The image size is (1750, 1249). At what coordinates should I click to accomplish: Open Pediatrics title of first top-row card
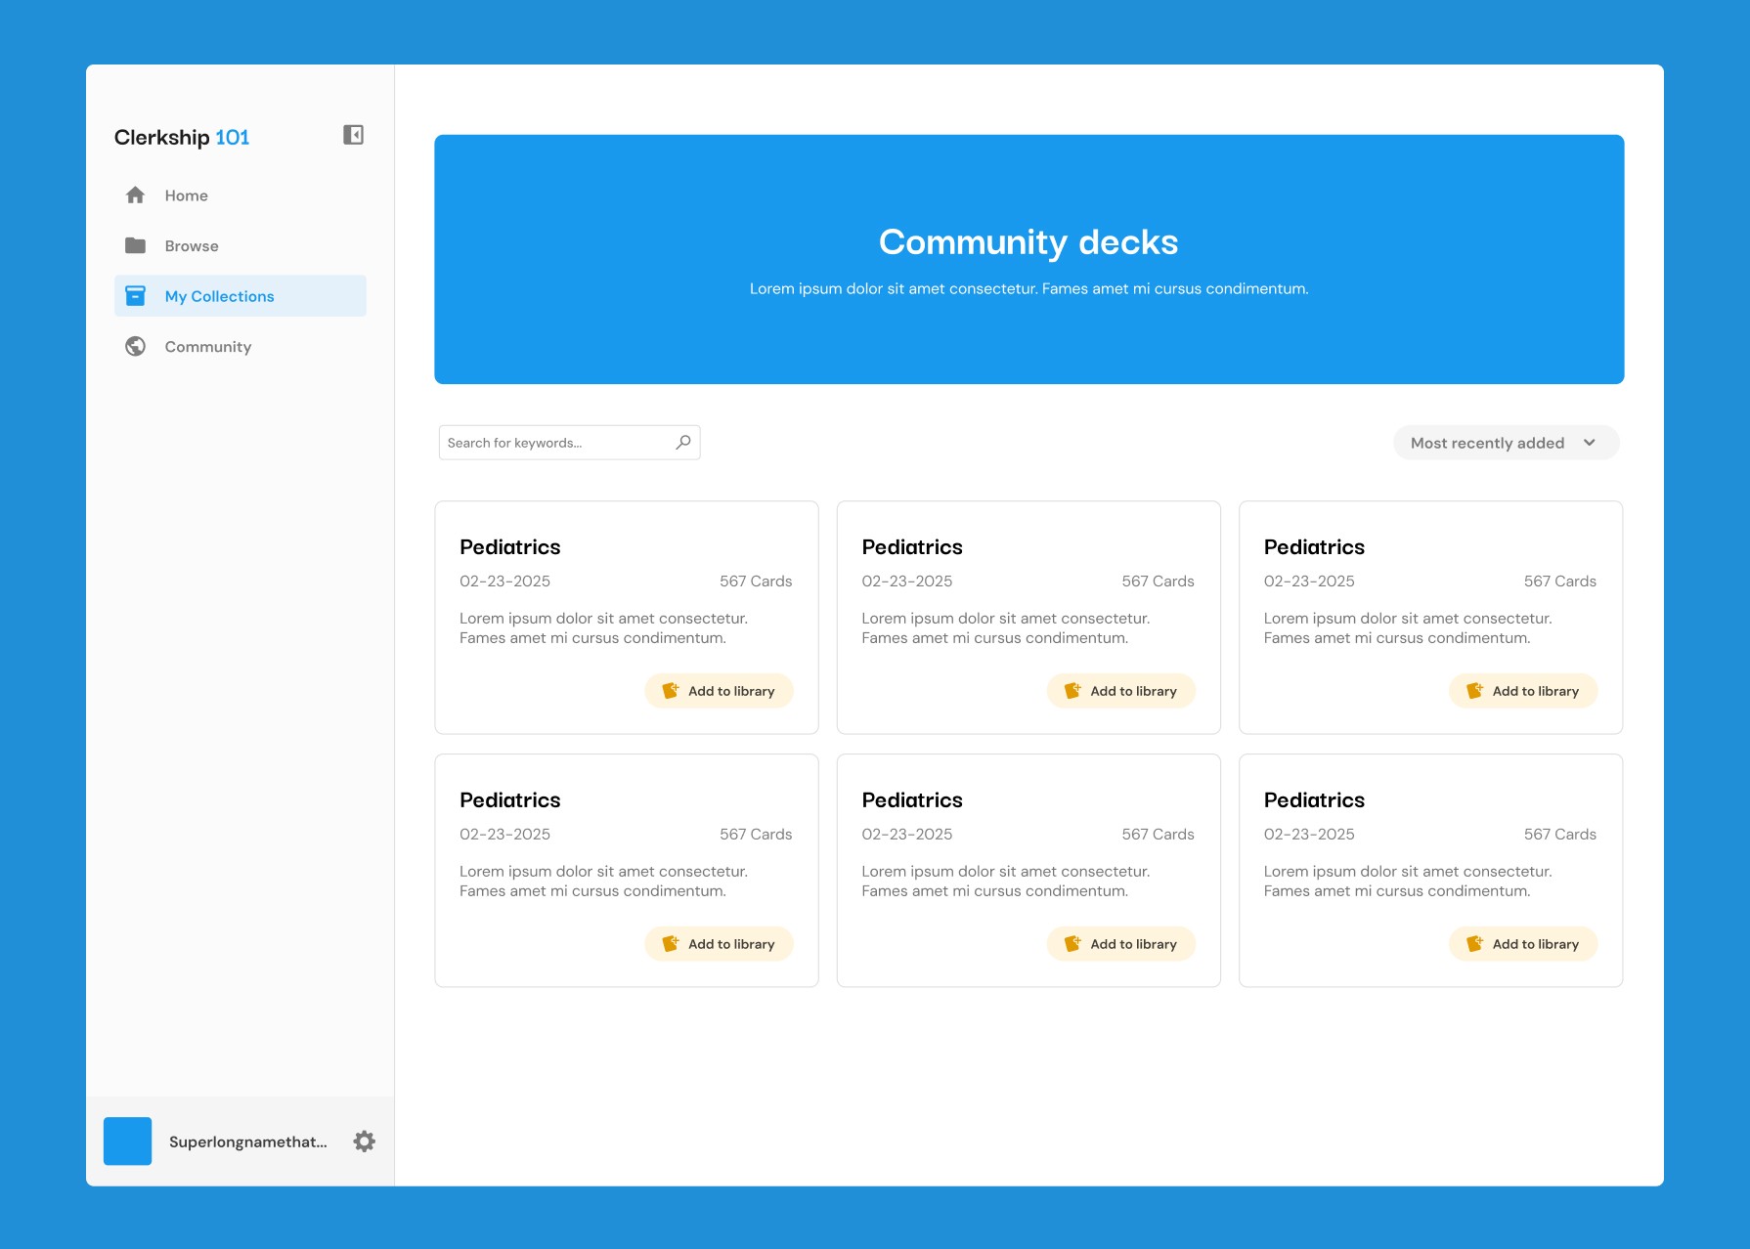[510, 547]
